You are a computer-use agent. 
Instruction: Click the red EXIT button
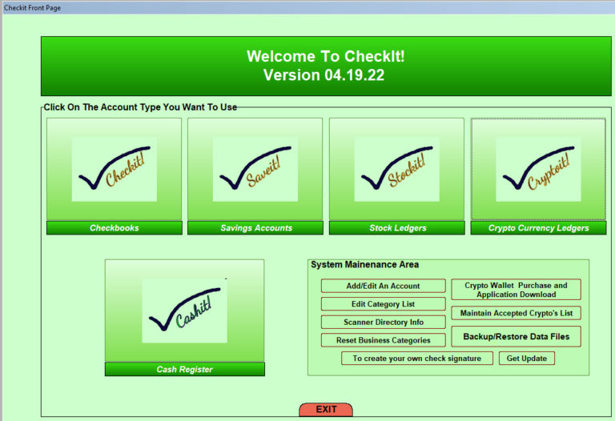tap(326, 410)
